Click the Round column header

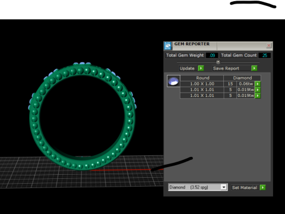[x=202, y=78]
